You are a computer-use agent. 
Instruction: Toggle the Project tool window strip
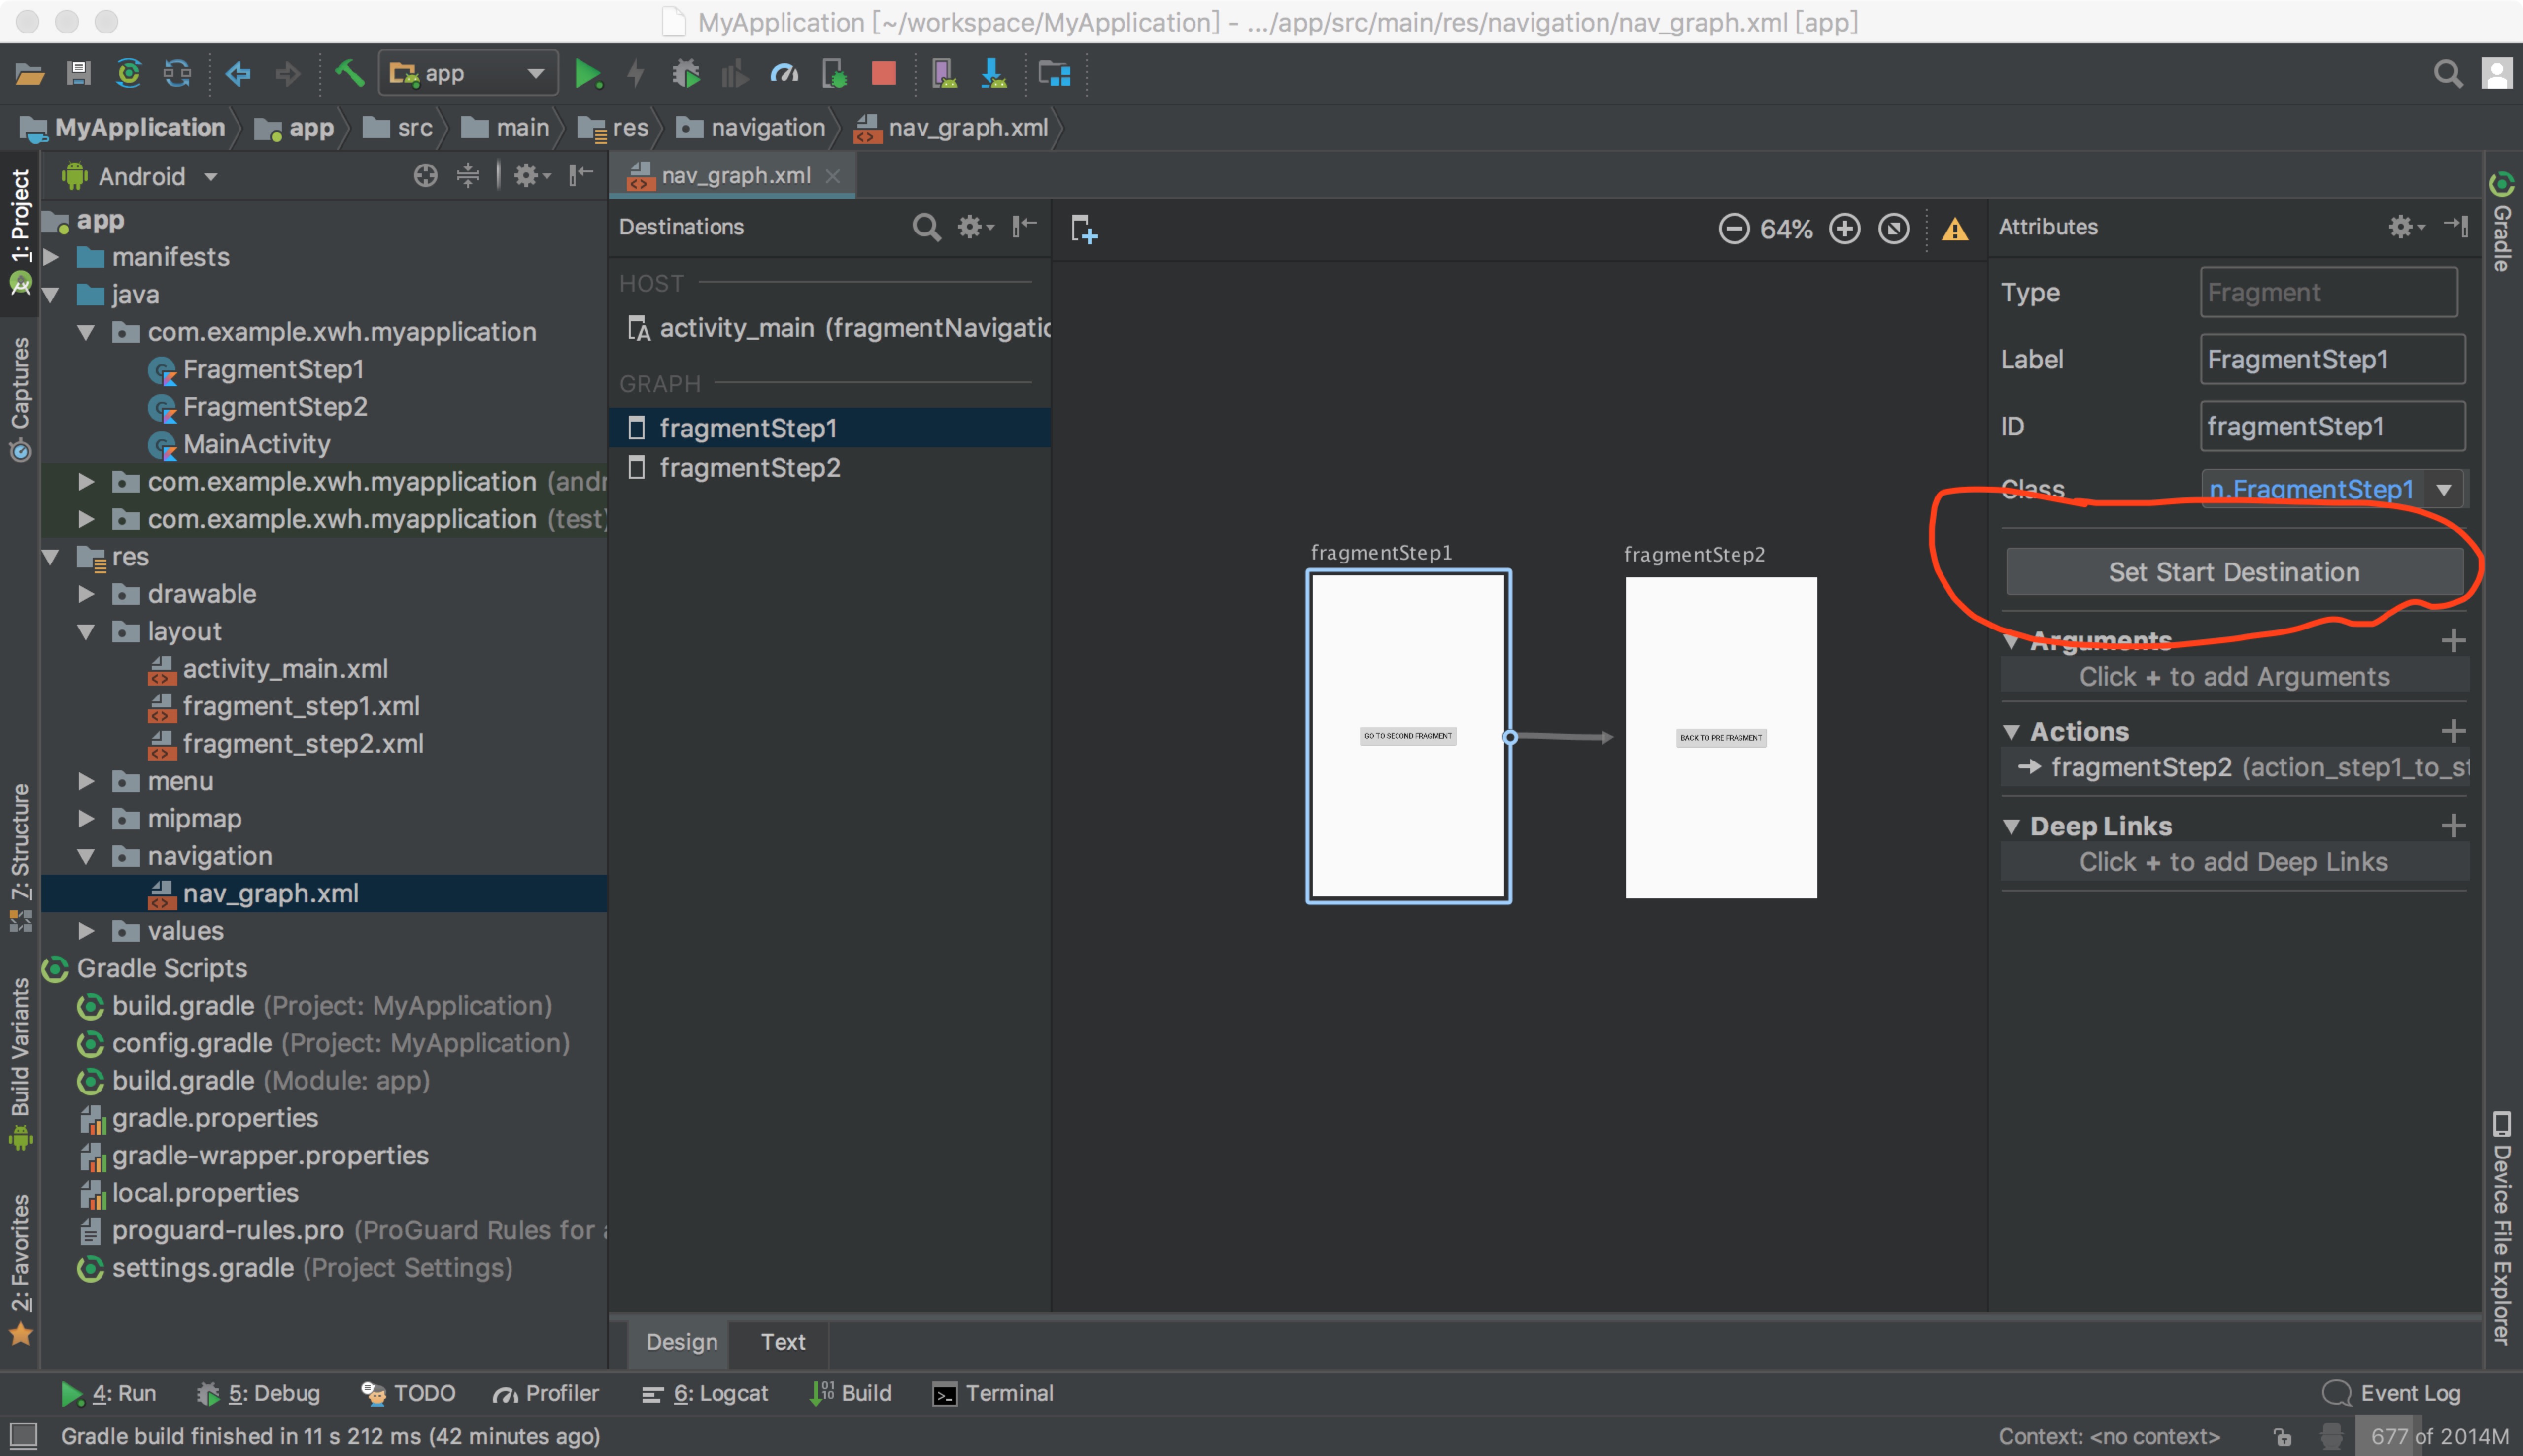pos(20,232)
